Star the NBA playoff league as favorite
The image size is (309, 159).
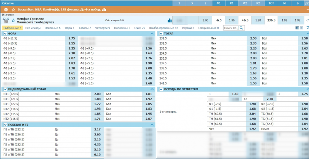pos(14,9)
